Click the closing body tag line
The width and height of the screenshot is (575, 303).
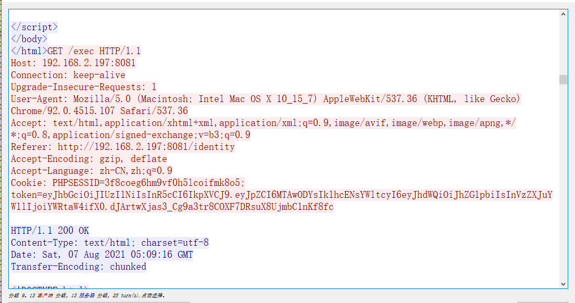tap(29, 39)
